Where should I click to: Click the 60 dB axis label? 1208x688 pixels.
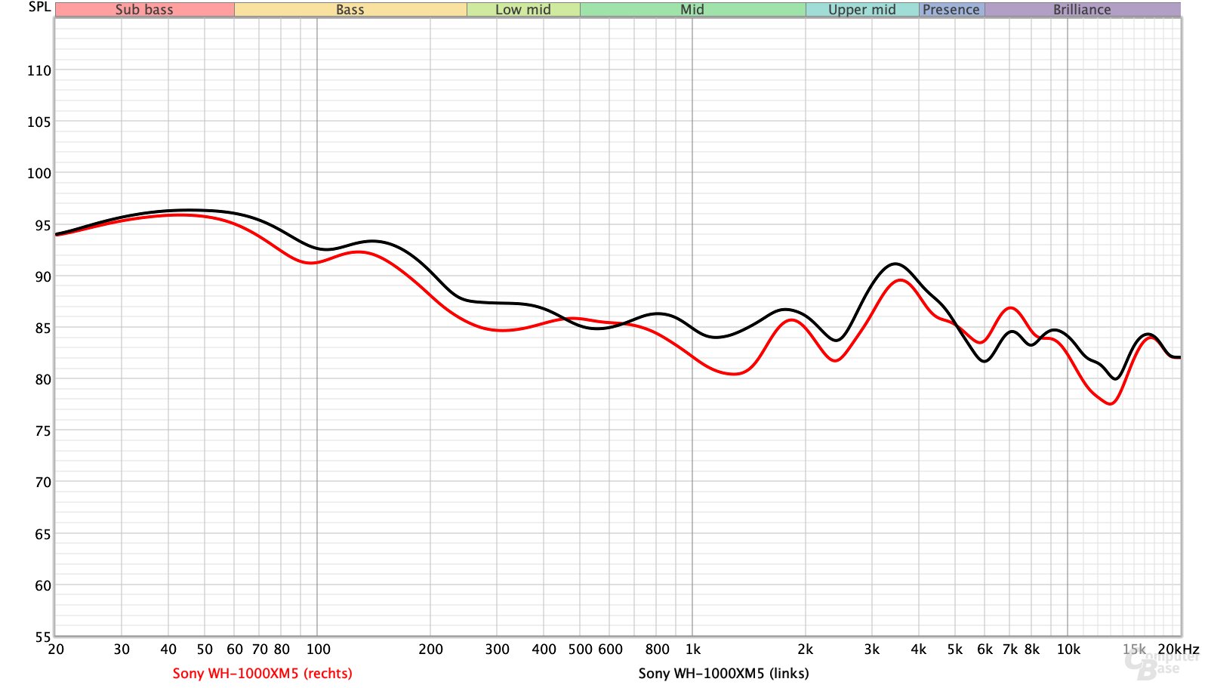[43, 585]
